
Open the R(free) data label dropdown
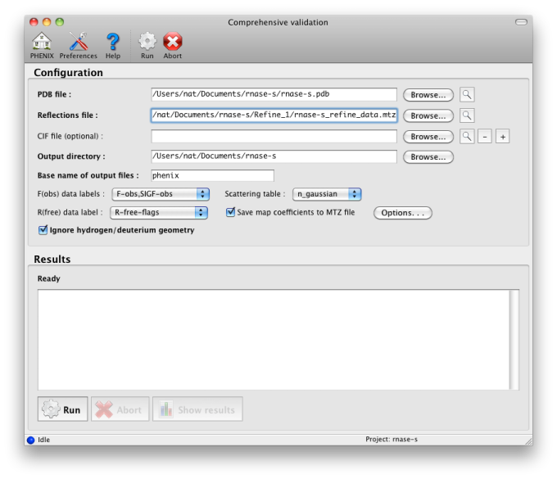160,212
